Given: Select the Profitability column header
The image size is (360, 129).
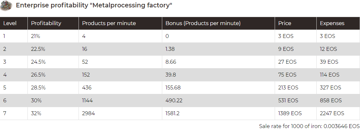Looking at the screenshot, I should [x=53, y=23].
